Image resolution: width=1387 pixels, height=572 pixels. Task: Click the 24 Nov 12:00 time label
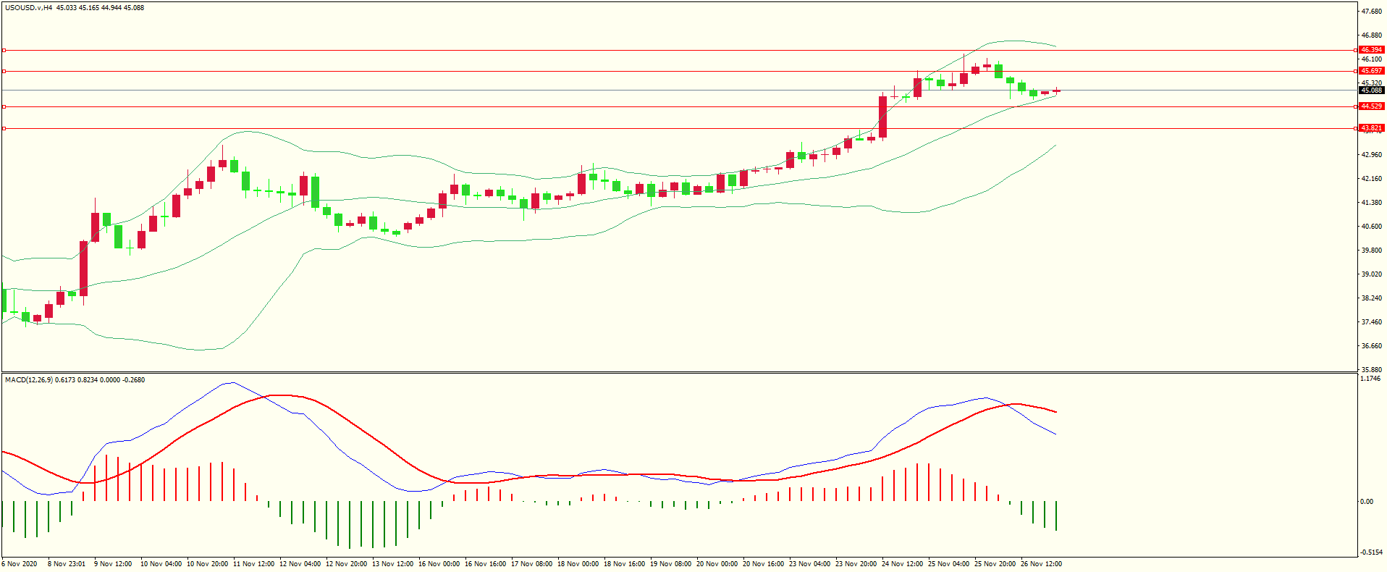coord(902,564)
